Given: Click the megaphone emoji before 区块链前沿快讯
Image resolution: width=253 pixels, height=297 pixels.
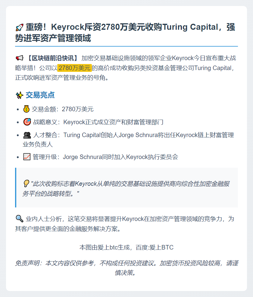Looking at the screenshot, I should pos(19,58).
